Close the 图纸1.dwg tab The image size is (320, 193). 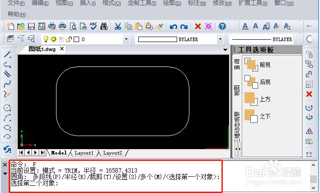click(62, 49)
